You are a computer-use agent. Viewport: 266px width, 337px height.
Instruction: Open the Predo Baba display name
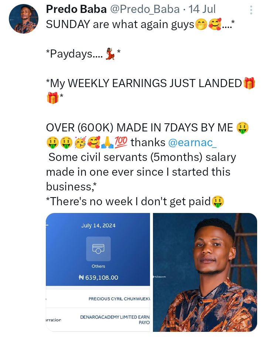coord(76,9)
